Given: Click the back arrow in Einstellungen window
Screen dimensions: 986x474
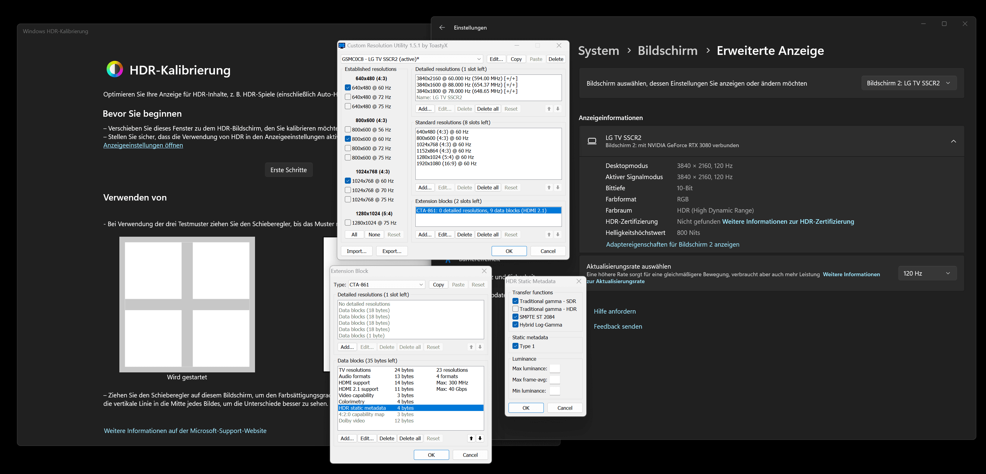Looking at the screenshot, I should click(442, 27).
